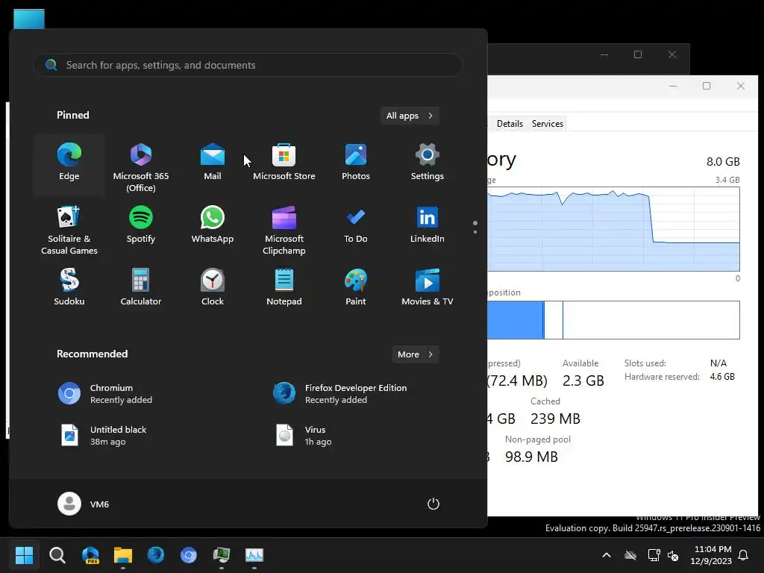The image size is (764, 573).
Task: Open the Mail app
Action: (213, 165)
